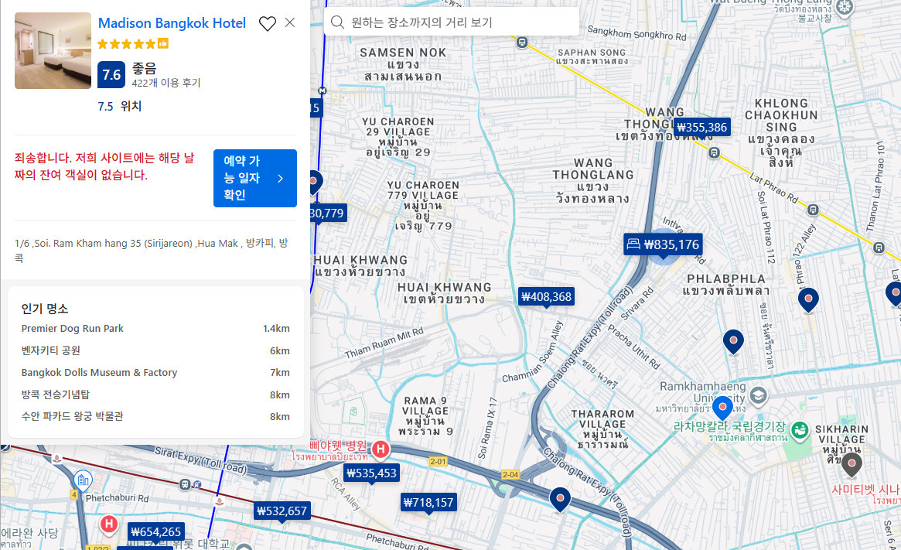This screenshot has width=901, height=550.
Task: Select the ₩532,657 price marker
Action: point(282,511)
